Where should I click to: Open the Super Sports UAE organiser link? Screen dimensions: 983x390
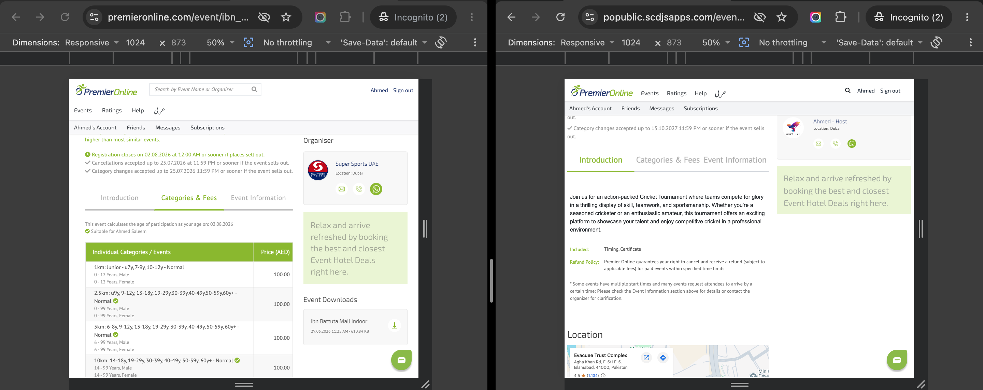(357, 164)
